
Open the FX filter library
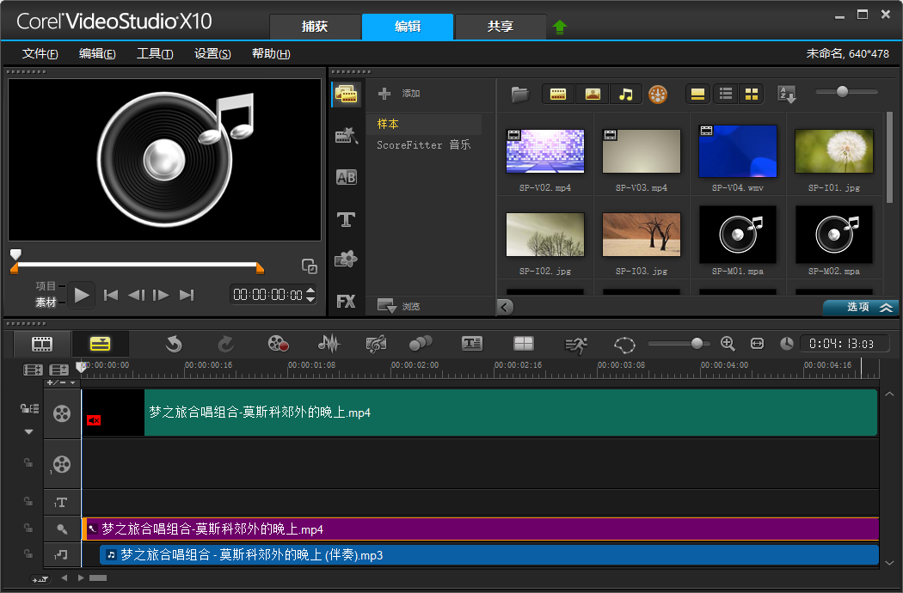click(x=346, y=302)
